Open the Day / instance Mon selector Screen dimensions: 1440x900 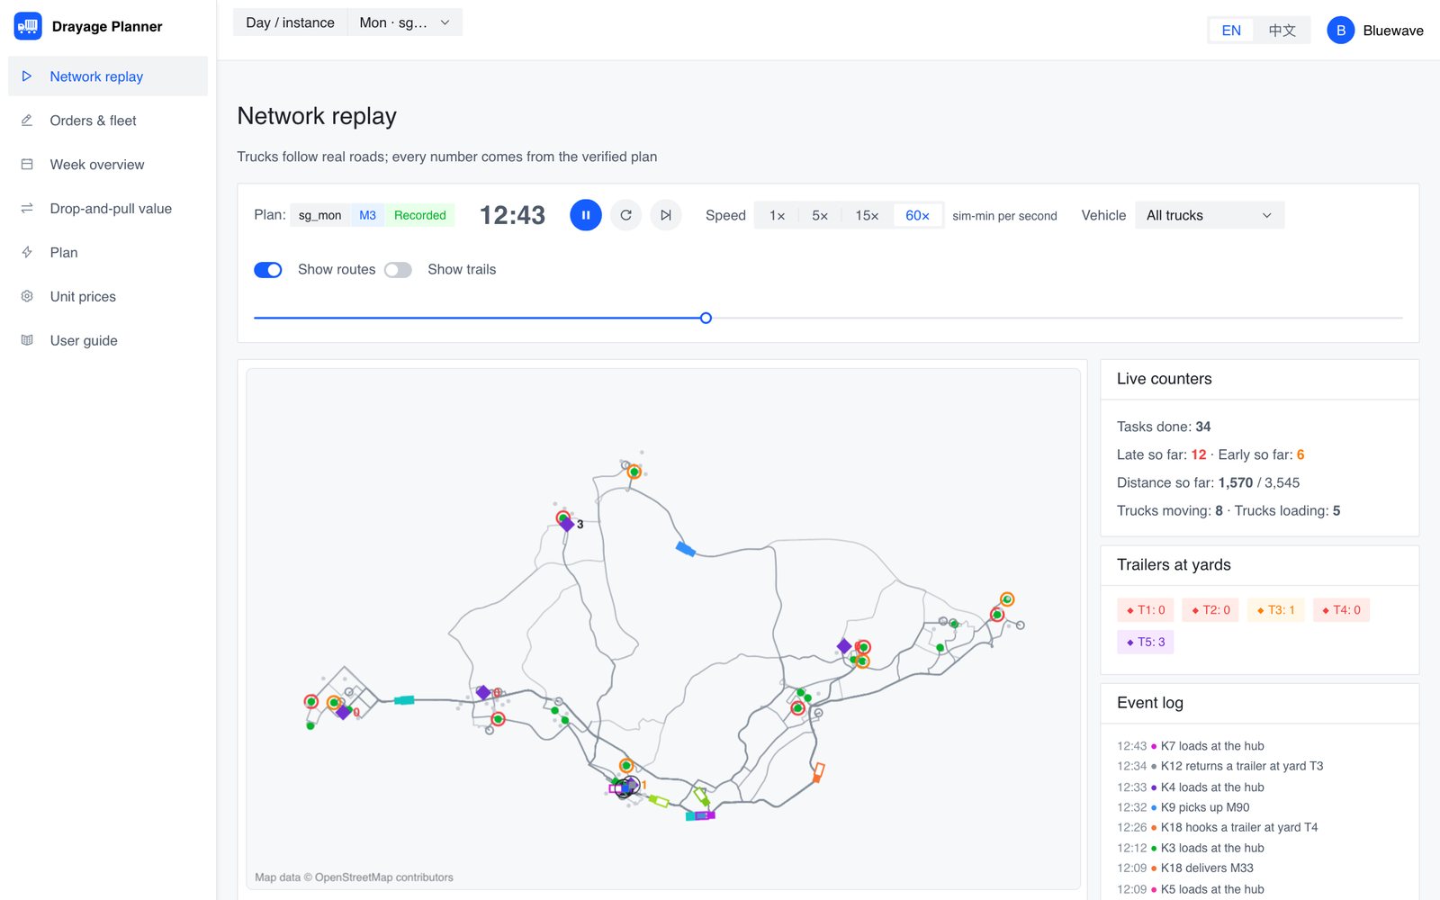pos(404,22)
